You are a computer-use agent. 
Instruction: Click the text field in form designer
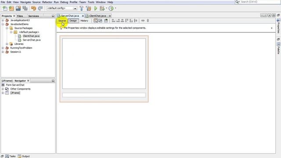104,95
